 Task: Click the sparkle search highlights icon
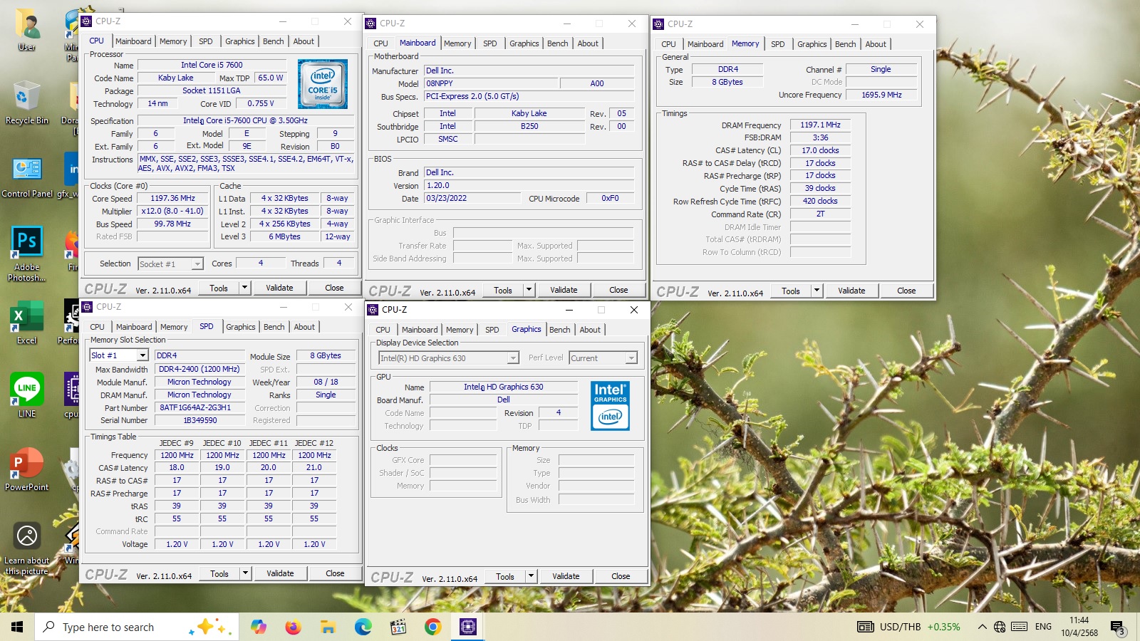point(212,627)
